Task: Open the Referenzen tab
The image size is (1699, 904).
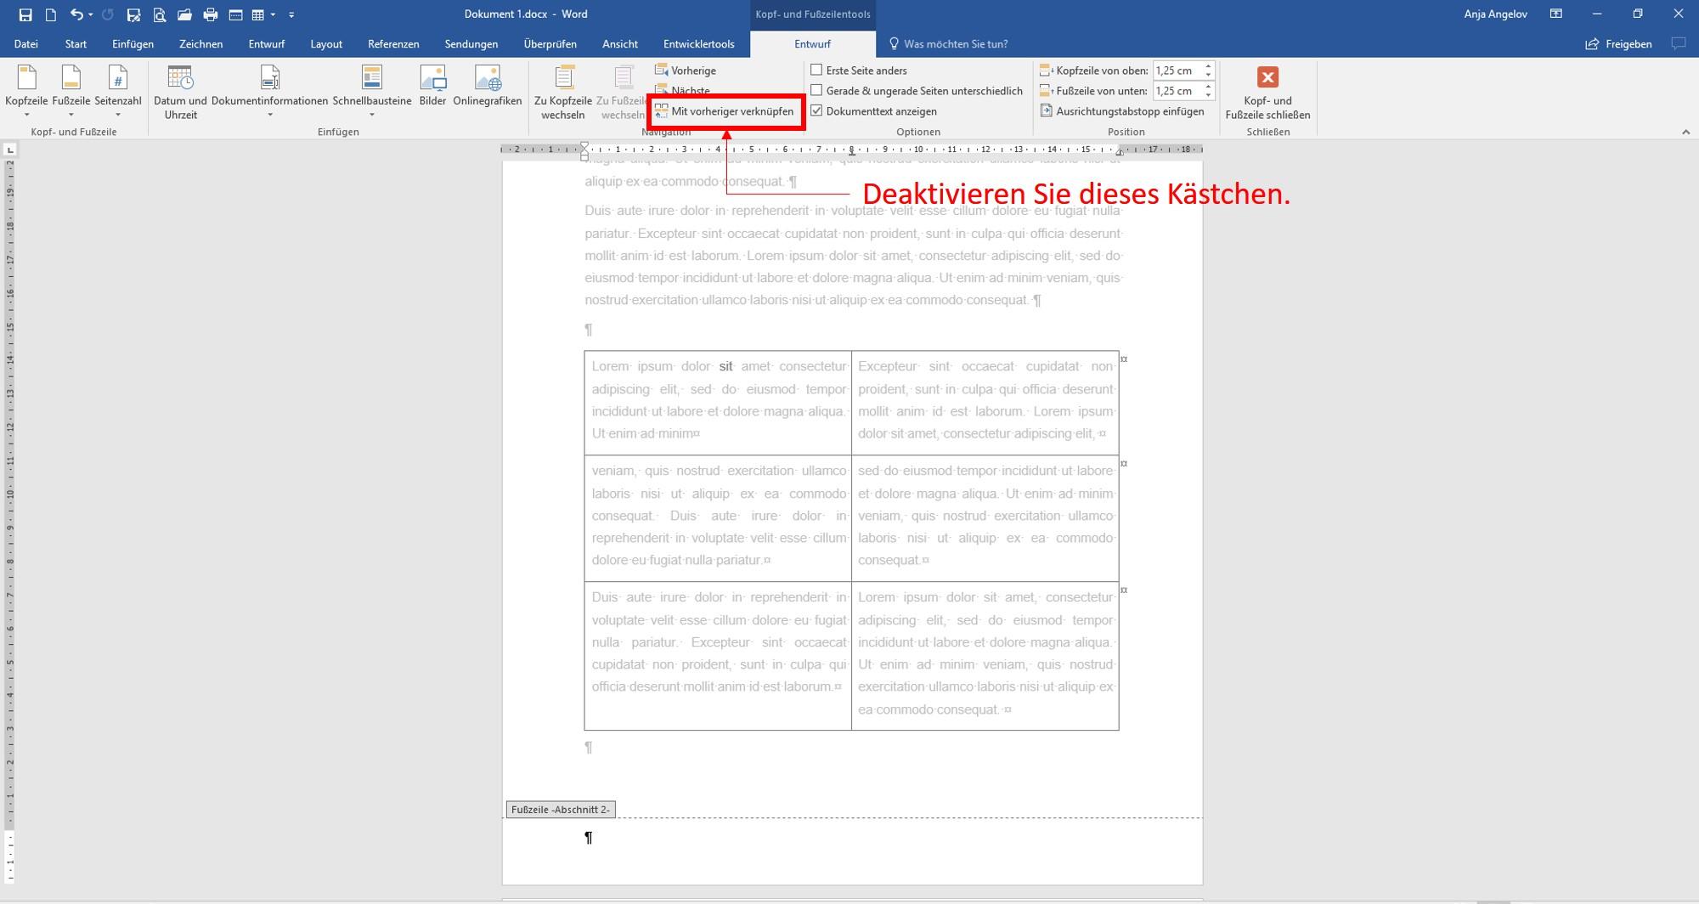Action: [x=393, y=44]
